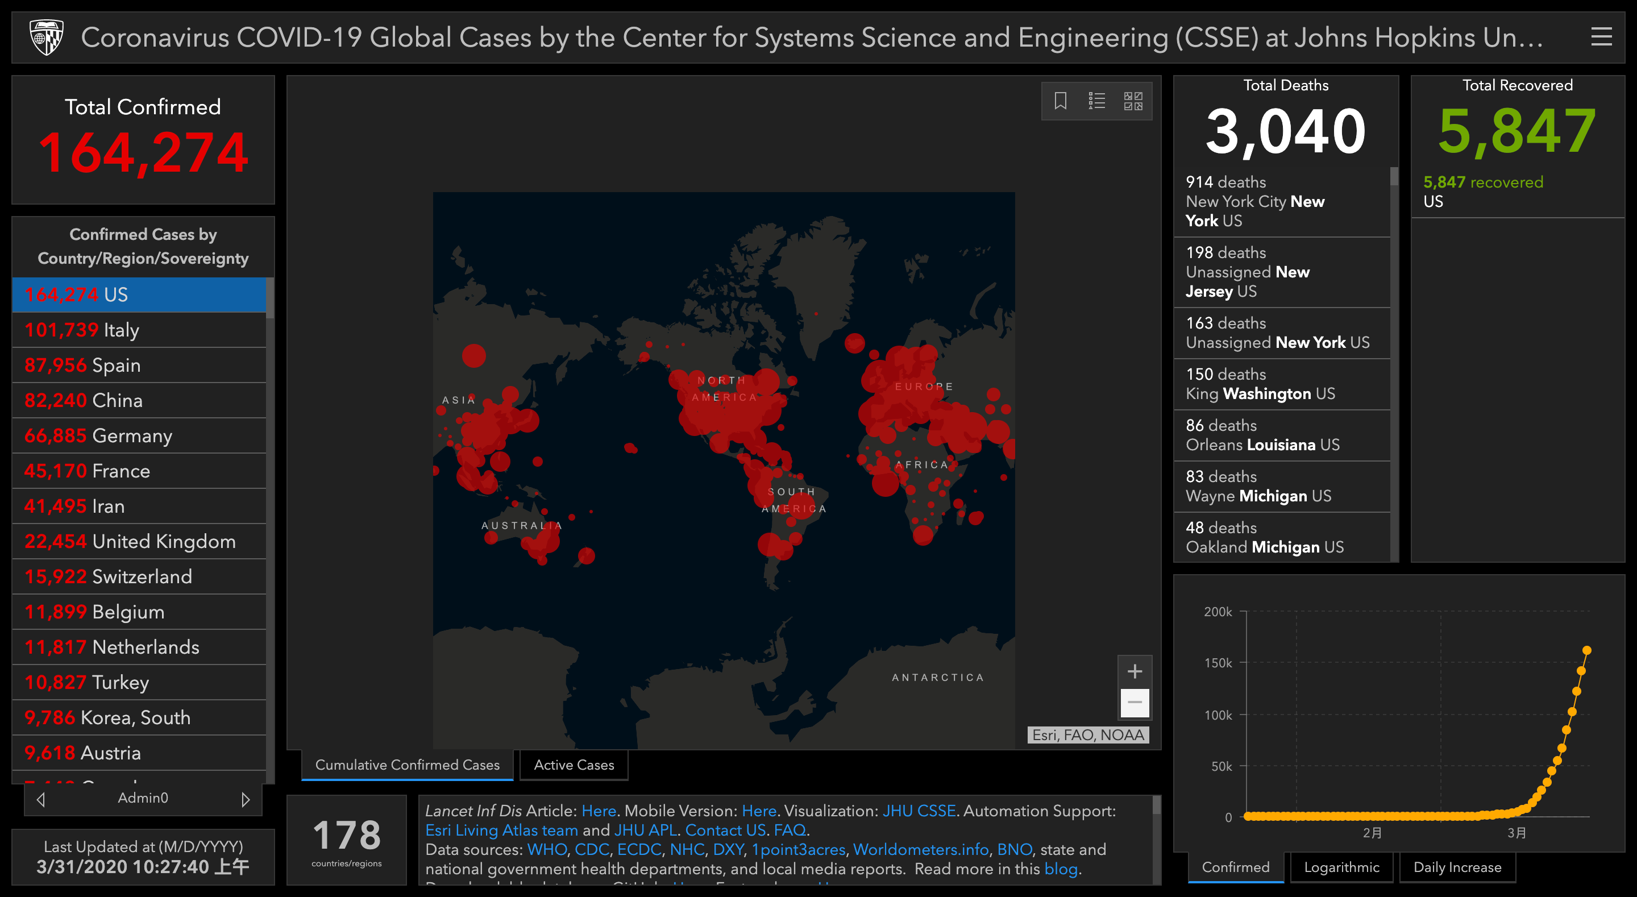Go to previous Admin level with left arrow

41,799
